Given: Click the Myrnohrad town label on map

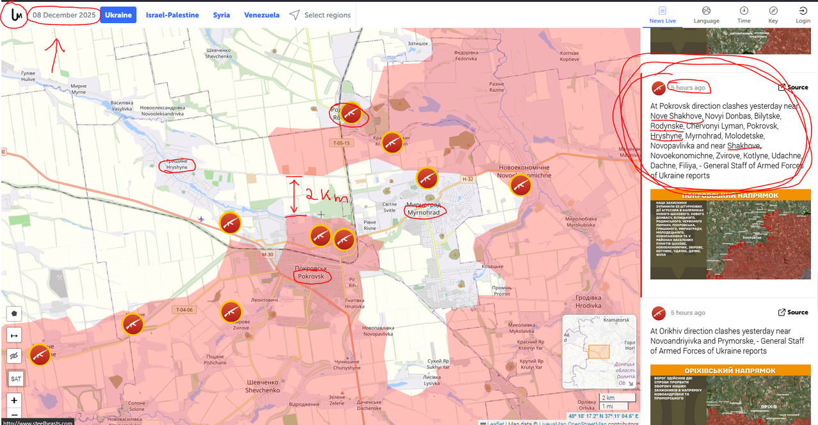Looking at the screenshot, I should coord(423,209).
